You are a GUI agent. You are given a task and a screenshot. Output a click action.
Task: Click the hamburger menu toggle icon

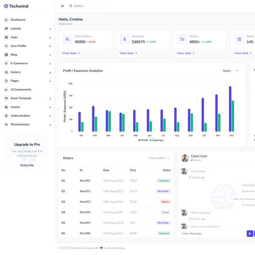[x=62, y=6]
